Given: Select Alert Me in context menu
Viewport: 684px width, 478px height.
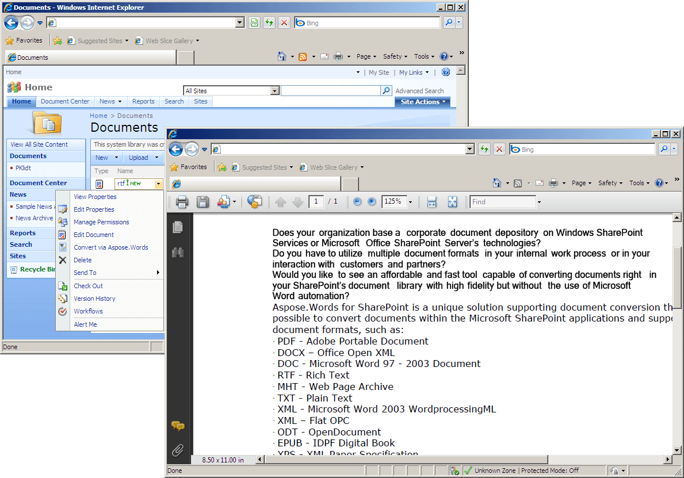Looking at the screenshot, I should tap(85, 324).
